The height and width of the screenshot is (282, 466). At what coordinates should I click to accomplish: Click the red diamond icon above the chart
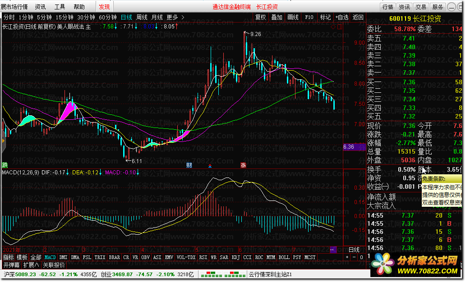333,27
